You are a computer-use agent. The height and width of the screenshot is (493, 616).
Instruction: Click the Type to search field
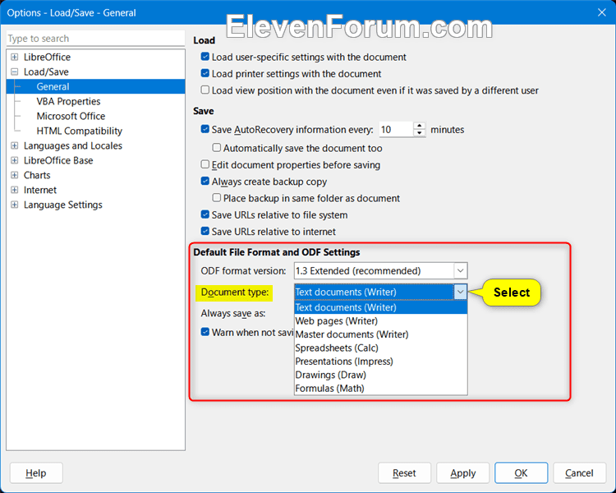(95, 39)
